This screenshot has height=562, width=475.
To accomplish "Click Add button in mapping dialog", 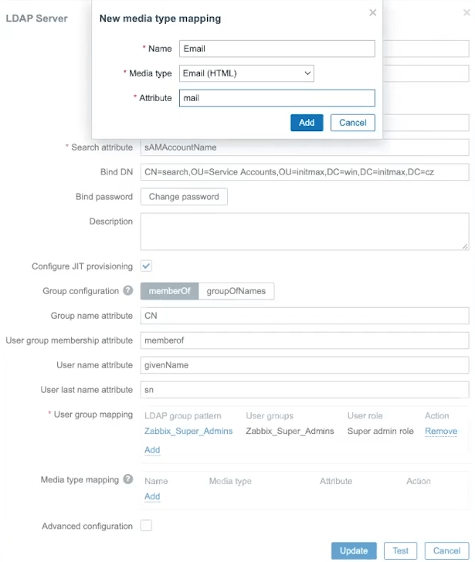I will [x=307, y=123].
